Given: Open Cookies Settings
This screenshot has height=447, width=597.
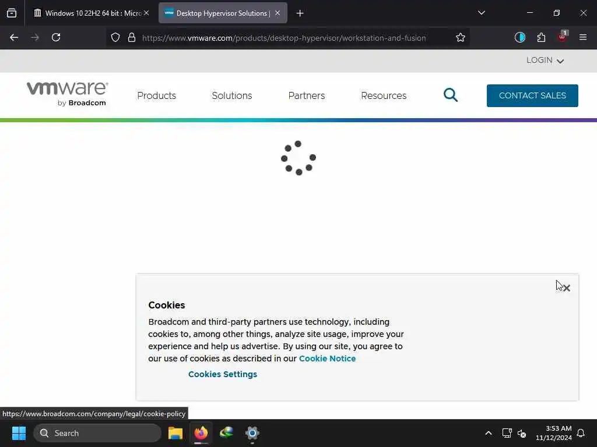Looking at the screenshot, I should pyautogui.click(x=223, y=374).
